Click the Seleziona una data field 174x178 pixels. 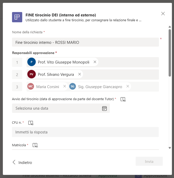[x=56, y=108]
